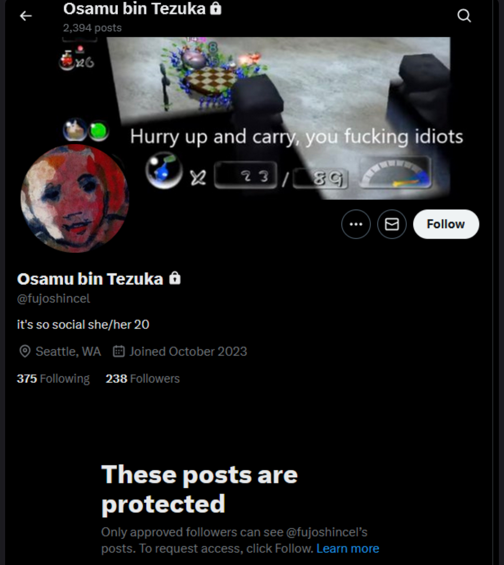This screenshot has height=565, width=504.
Task: Click the padlock icon in the top header
Action: tap(216, 9)
